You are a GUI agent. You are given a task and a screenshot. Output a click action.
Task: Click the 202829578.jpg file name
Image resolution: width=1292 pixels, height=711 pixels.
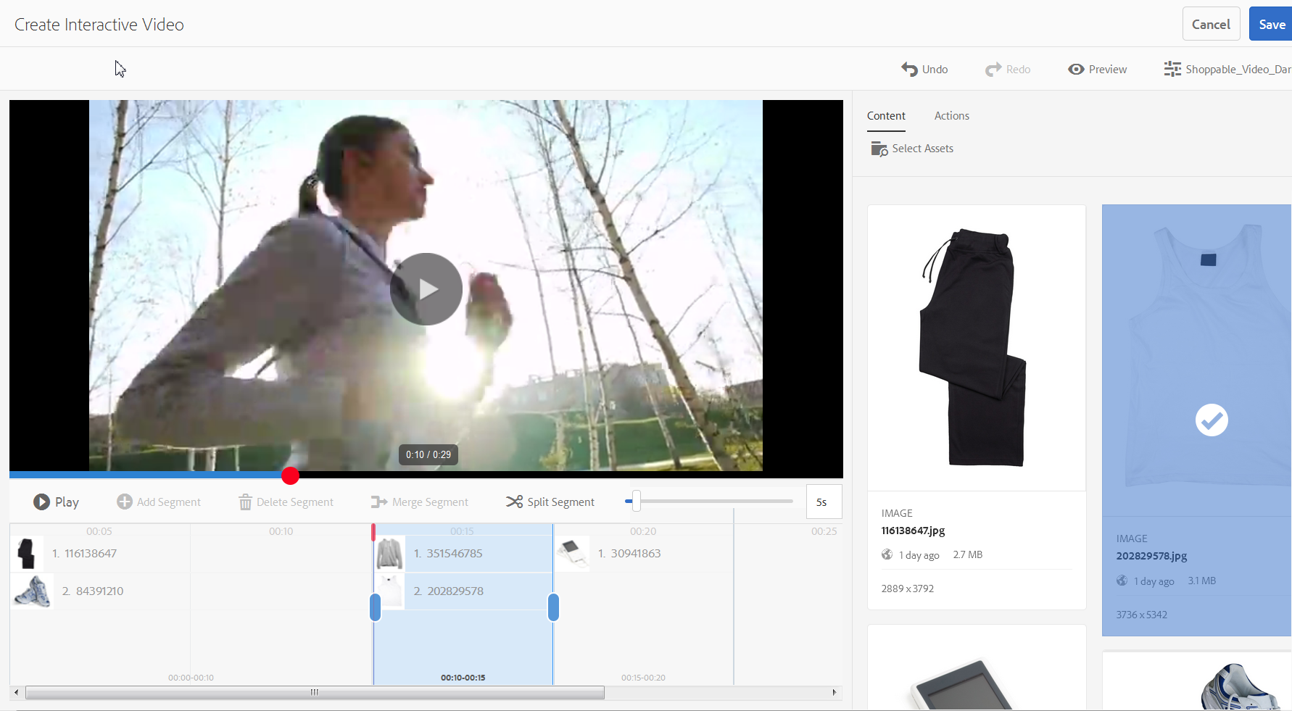[x=1151, y=557]
